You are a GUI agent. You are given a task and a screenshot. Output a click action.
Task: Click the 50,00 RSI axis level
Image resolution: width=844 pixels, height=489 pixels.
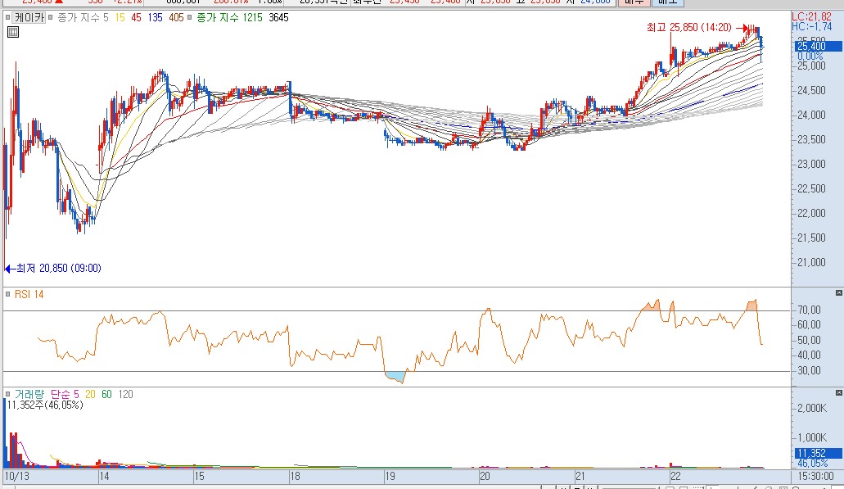(x=809, y=341)
